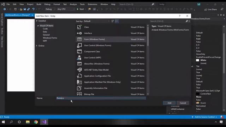Switch to small icons list view
226x127 pixels.
[117, 21]
